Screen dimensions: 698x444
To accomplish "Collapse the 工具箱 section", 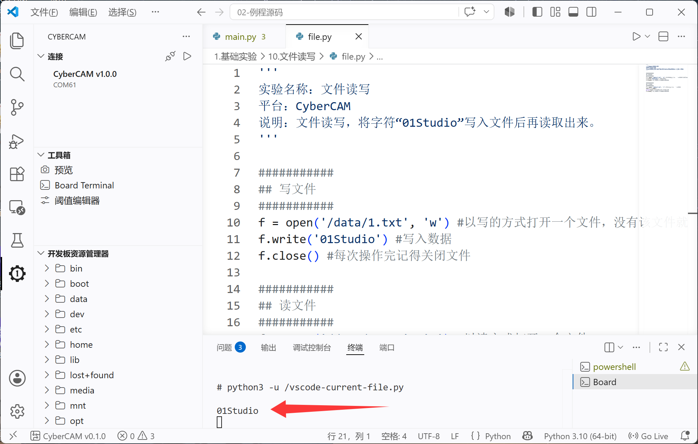I will [41, 155].
